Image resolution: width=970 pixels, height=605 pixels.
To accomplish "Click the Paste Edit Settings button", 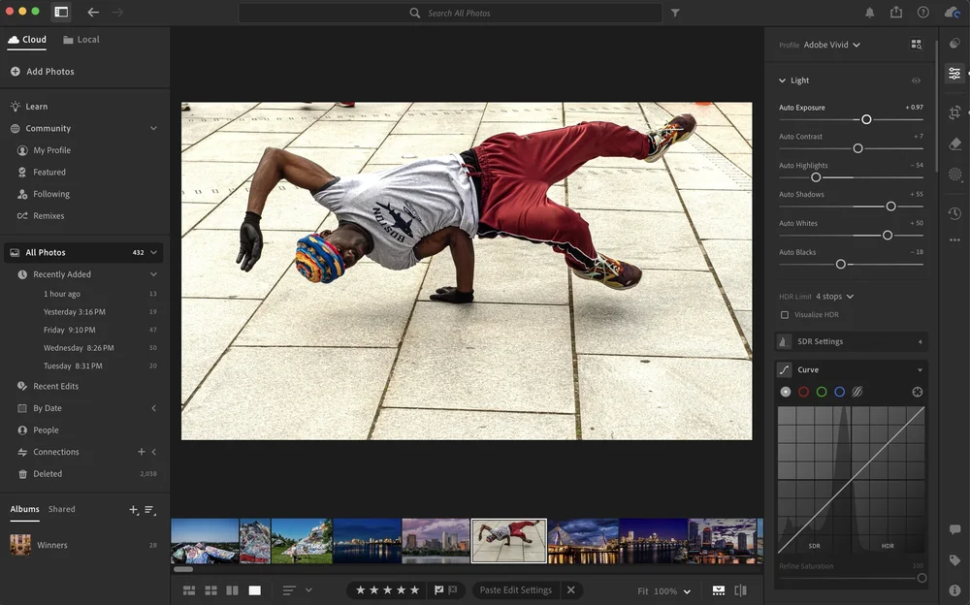I will [515, 590].
